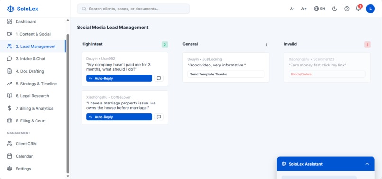Screen dimensions: 382x179
Task: Auto-Reply to User992 unpaid wages lead
Action: point(119,78)
